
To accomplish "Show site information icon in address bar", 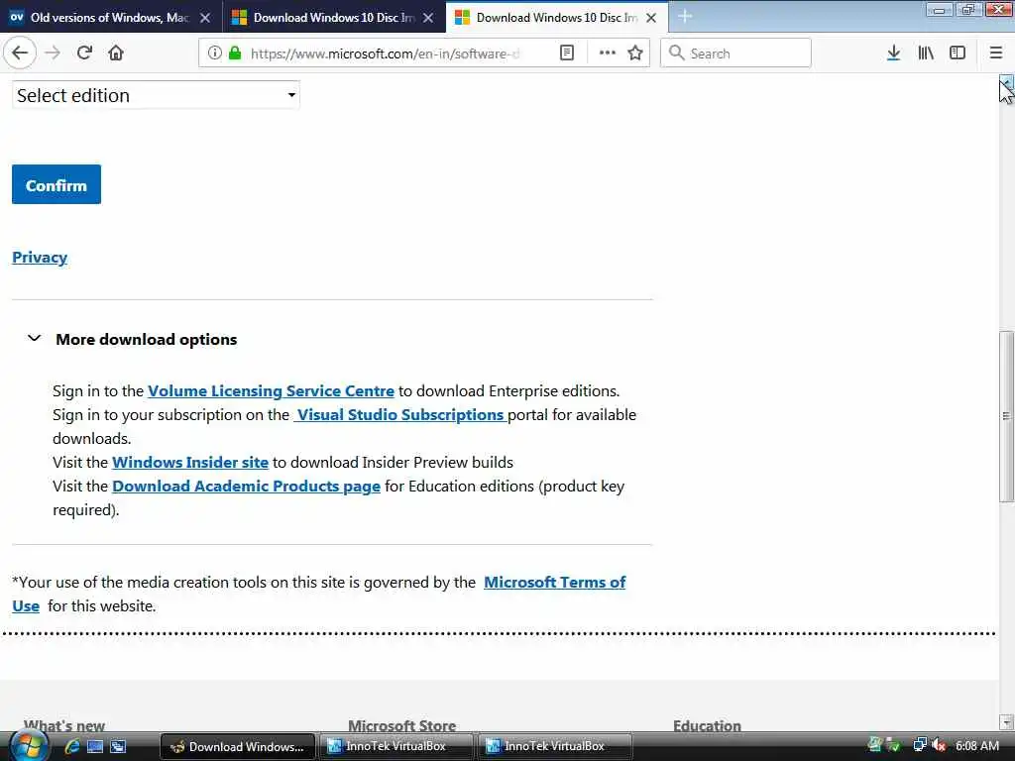I will [214, 54].
